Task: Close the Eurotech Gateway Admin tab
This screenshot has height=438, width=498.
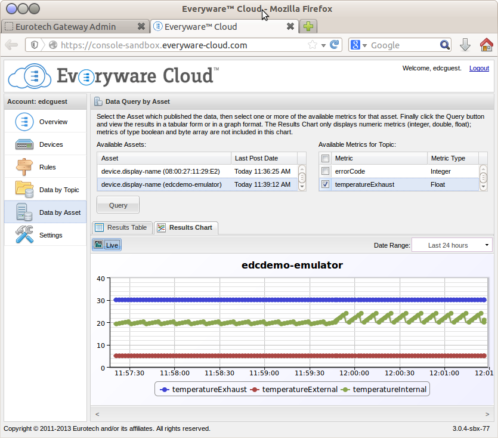Action: [x=141, y=26]
